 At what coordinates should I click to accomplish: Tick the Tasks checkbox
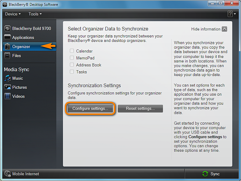tap(72, 72)
